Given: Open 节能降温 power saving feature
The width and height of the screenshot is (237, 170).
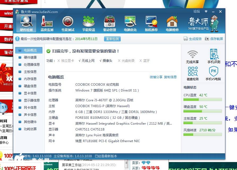Looking at the screenshot, I should (x=88, y=23).
